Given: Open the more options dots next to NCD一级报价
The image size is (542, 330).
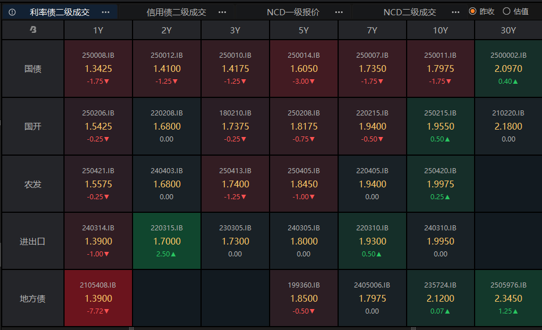Looking at the screenshot, I should click(x=339, y=12).
